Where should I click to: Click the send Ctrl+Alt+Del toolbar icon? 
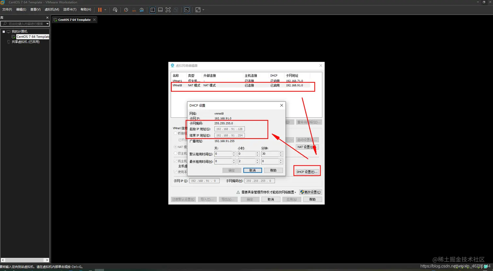pyautogui.click(x=115, y=10)
